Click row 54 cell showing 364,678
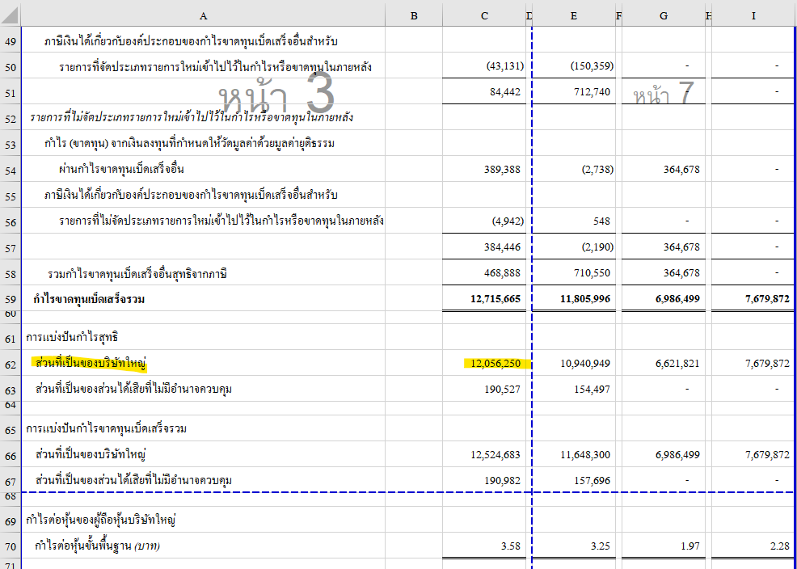 pyautogui.click(x=664, y=170)
